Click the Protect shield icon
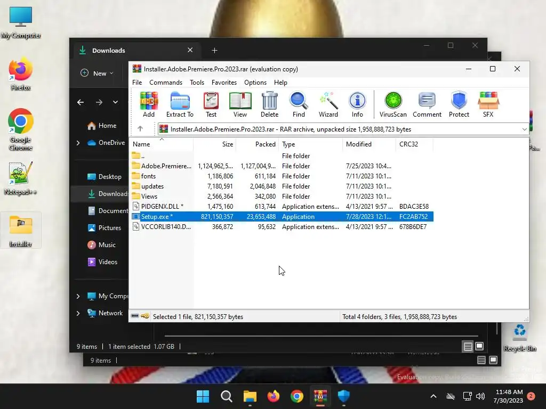546x409 pixels. click(459, 104)
